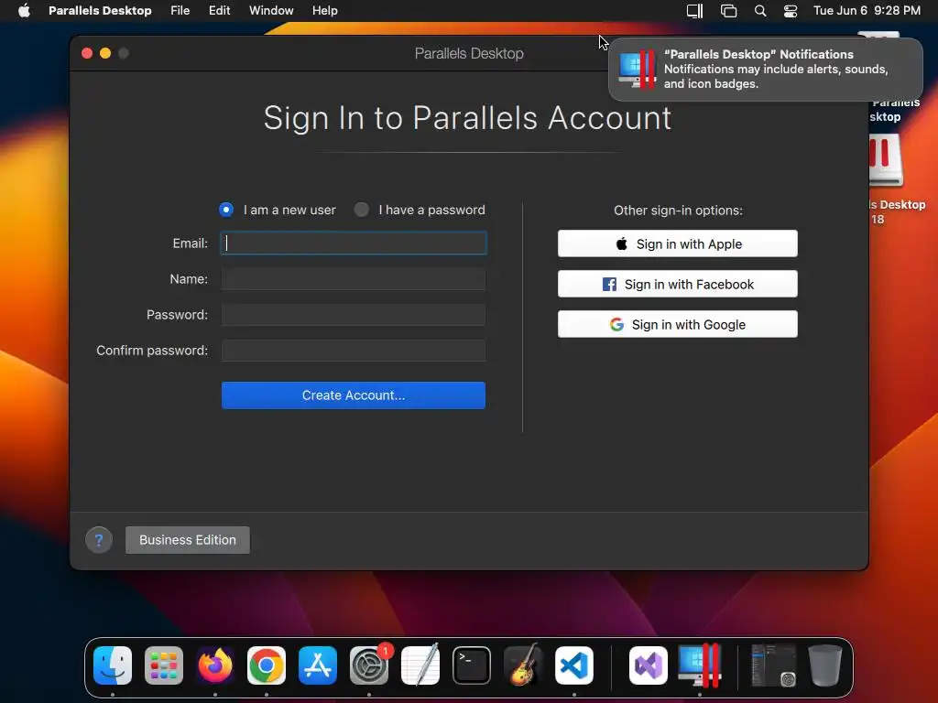
Task: Click the date and time in menu bar
Action: point(867,11)
